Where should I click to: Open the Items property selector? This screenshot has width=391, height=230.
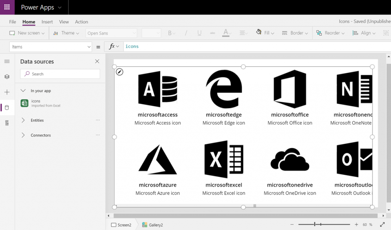(x=51, y=47)
